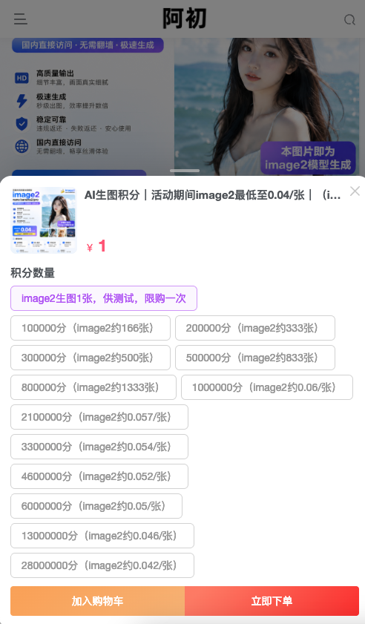This screenshot has width=365, height=624.
Task: Click the 立即下单 button
Action: coord(272,601)
